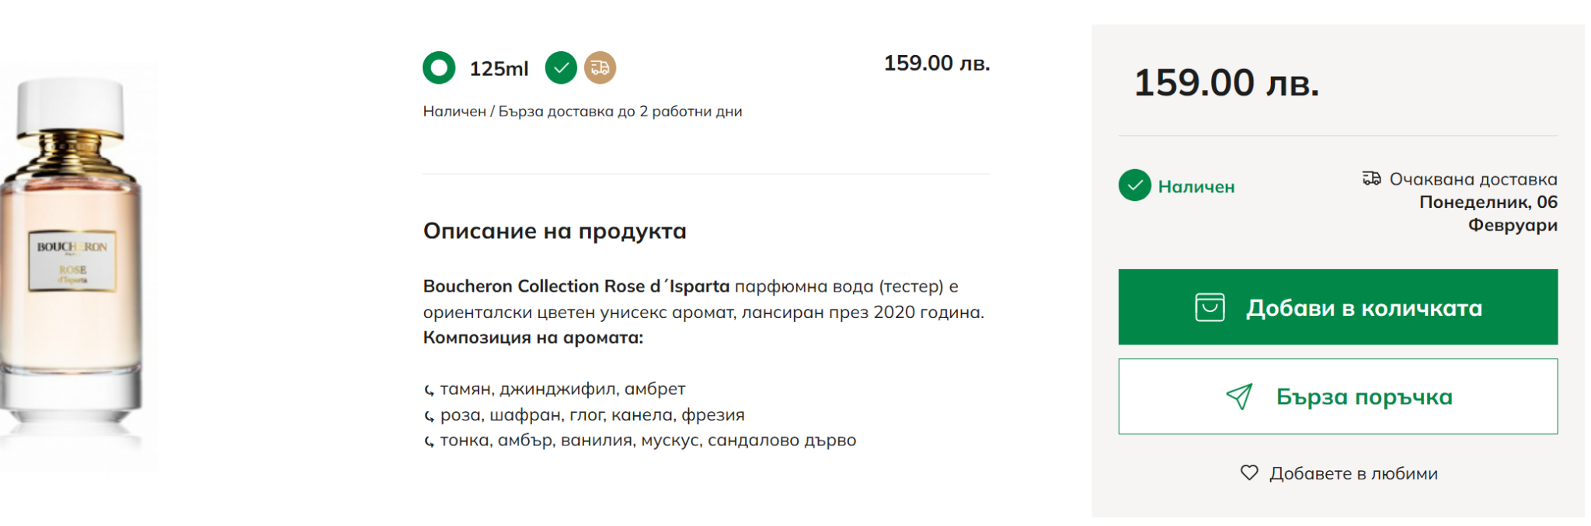
Task: Click the Описание на продукта heading
Action: tap(555, 231)
